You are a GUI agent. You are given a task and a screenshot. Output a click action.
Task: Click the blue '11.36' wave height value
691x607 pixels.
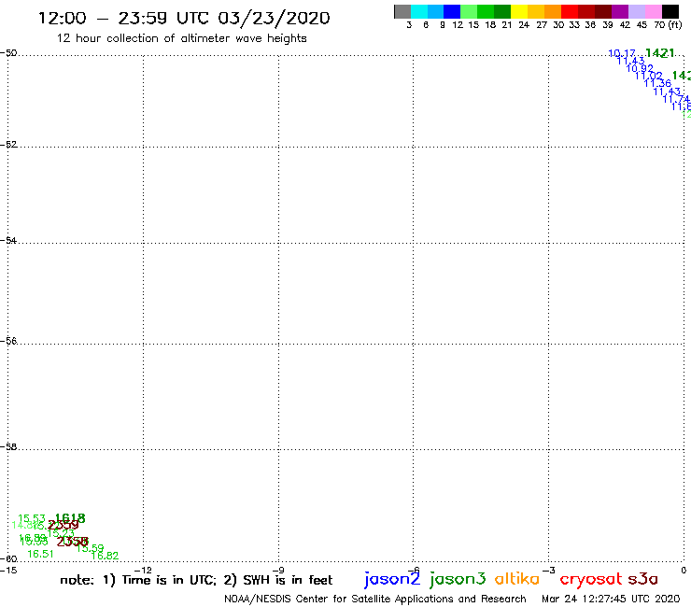coord(657,83)
